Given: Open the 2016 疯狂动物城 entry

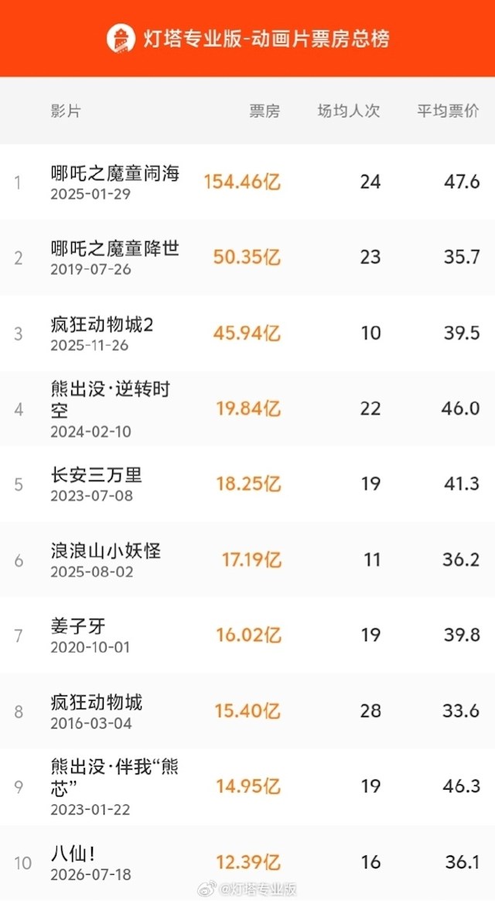Looking at the screenshot, I should coord(247,710).
